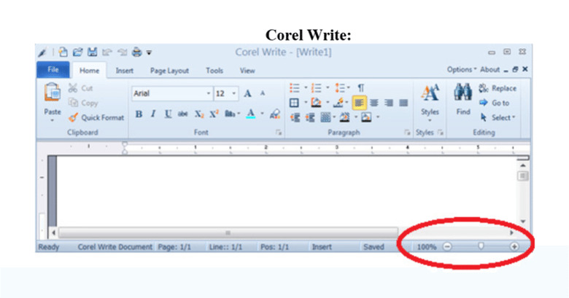
Task: Click the Redo arrow icon
Action: click(122, 52)
